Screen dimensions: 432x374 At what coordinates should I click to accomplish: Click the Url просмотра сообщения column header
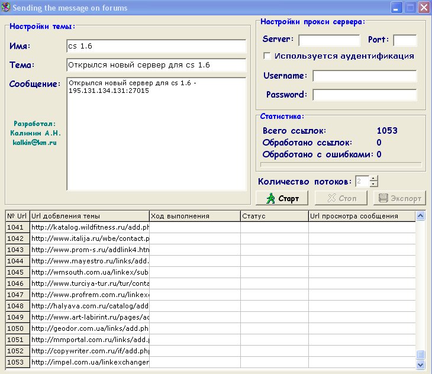(x=362, y=216)
